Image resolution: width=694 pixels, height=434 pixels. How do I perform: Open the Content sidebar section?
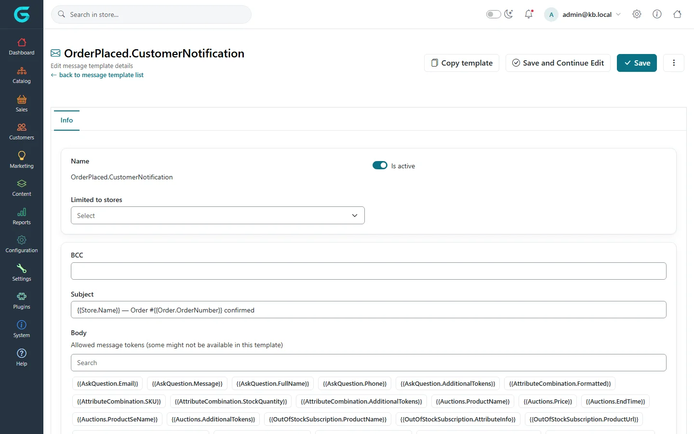coord(22,188)
